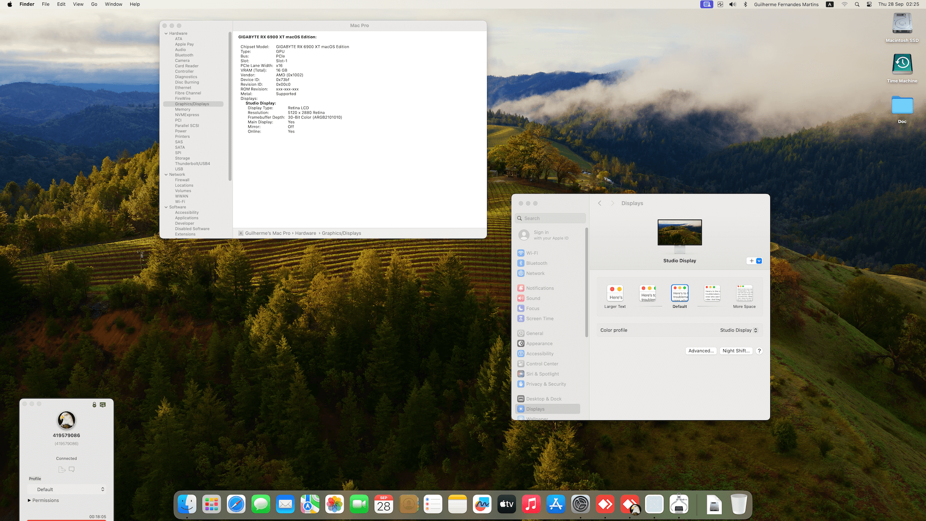The width and height of the screenshot is (926, 521).
Task: Click the Advanced... button
Action: pyautogui.click(x=700, y=351)
